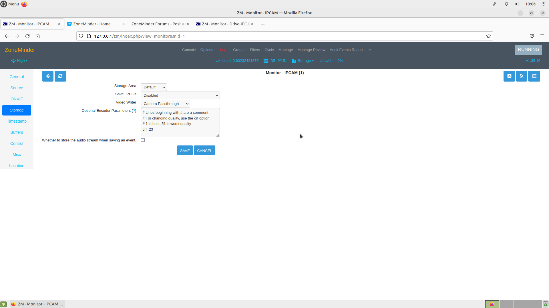Click the Firefox back navigation arrow
The height and width of the screenshot is (308, 549).
tap(7, 36)
